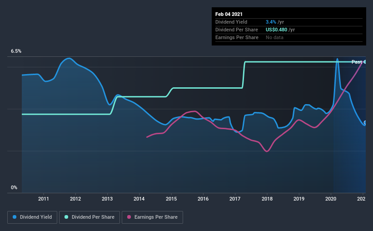Viewport: 373px width, 231px height.
Task: Click the 2014 x-axis label
Action: click(139, 199)
